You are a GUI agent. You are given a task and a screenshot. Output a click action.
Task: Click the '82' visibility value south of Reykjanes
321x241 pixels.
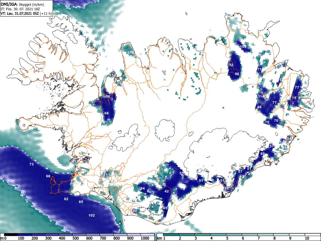pyautogui.click(x=66, y=199)
